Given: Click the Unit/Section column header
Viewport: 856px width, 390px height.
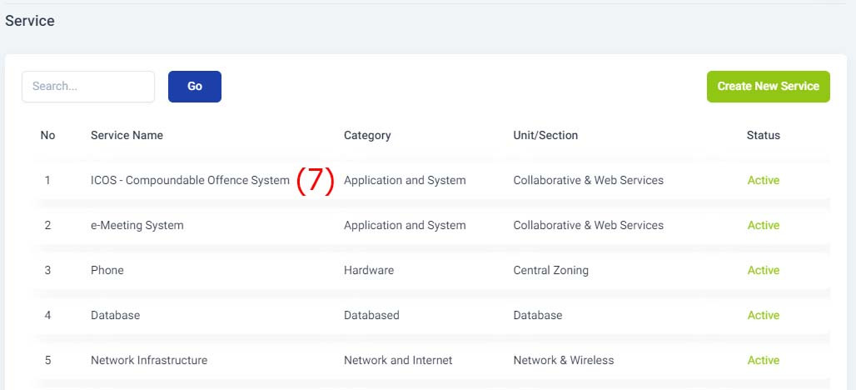Looking at the screenshot, I should [x=545, y=136].
